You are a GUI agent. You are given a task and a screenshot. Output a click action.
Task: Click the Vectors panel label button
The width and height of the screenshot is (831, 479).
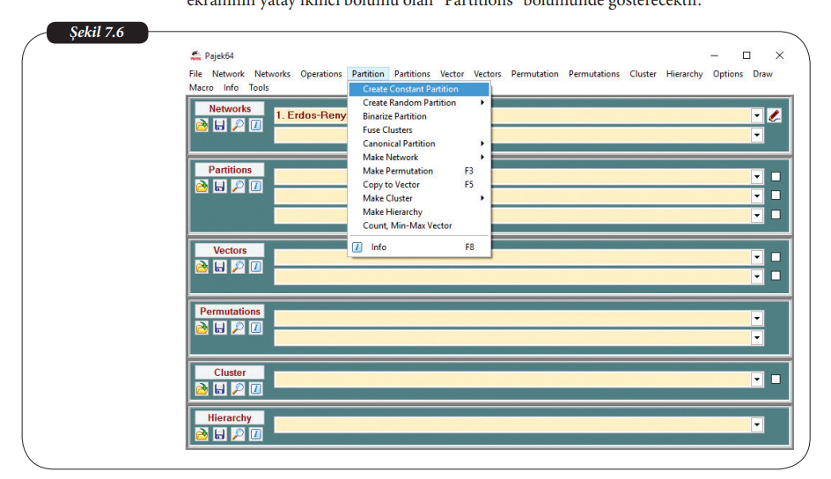tap(230, 251)
